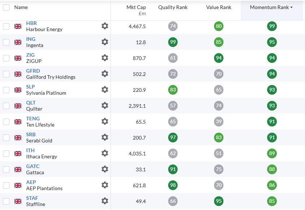Click the UK flag beside Staffline

tap(18, 201)
